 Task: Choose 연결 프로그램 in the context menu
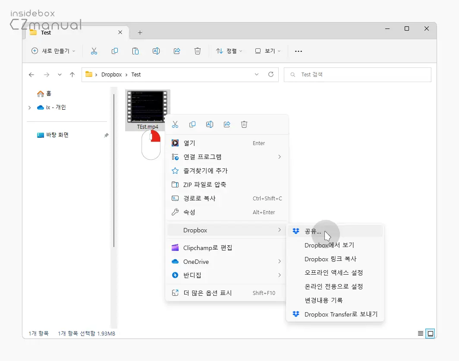(x=227, y=157)
